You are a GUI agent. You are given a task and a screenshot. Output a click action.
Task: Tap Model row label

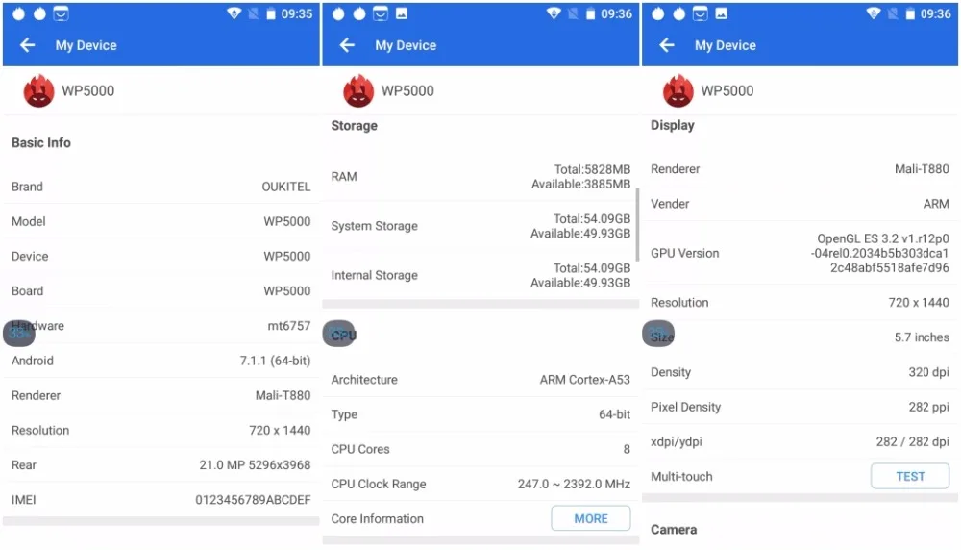(x=28, y=221)
